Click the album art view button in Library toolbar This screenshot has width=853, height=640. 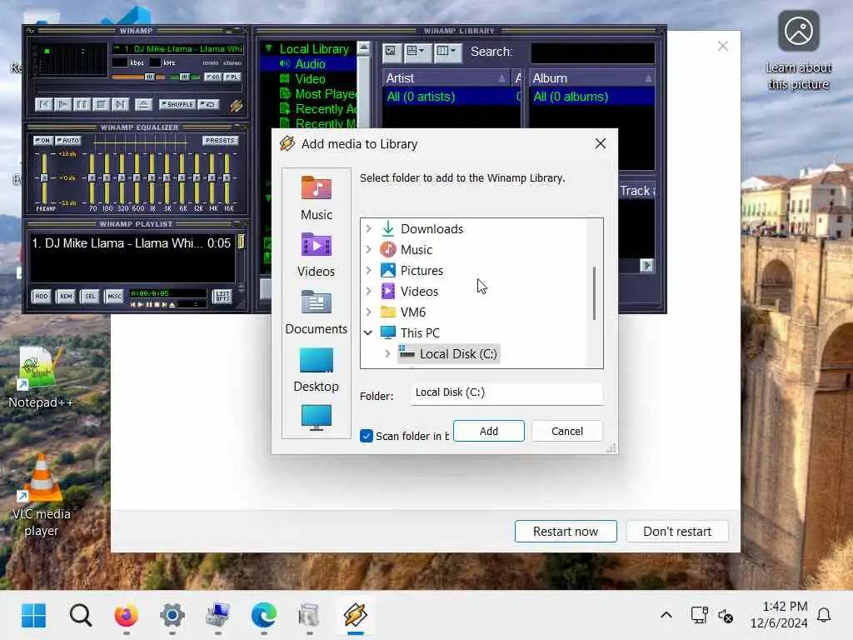click(392, 52)
